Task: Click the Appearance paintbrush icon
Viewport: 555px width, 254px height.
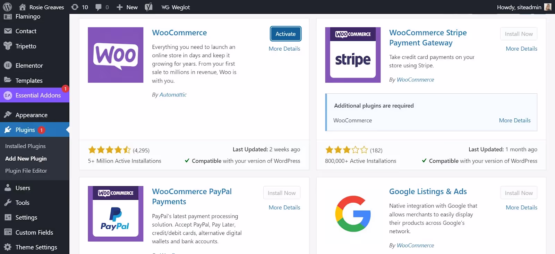Action: 8,115
